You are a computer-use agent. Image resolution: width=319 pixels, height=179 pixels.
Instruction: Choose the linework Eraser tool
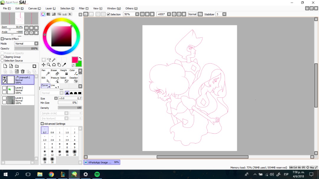tap(55, 72)
